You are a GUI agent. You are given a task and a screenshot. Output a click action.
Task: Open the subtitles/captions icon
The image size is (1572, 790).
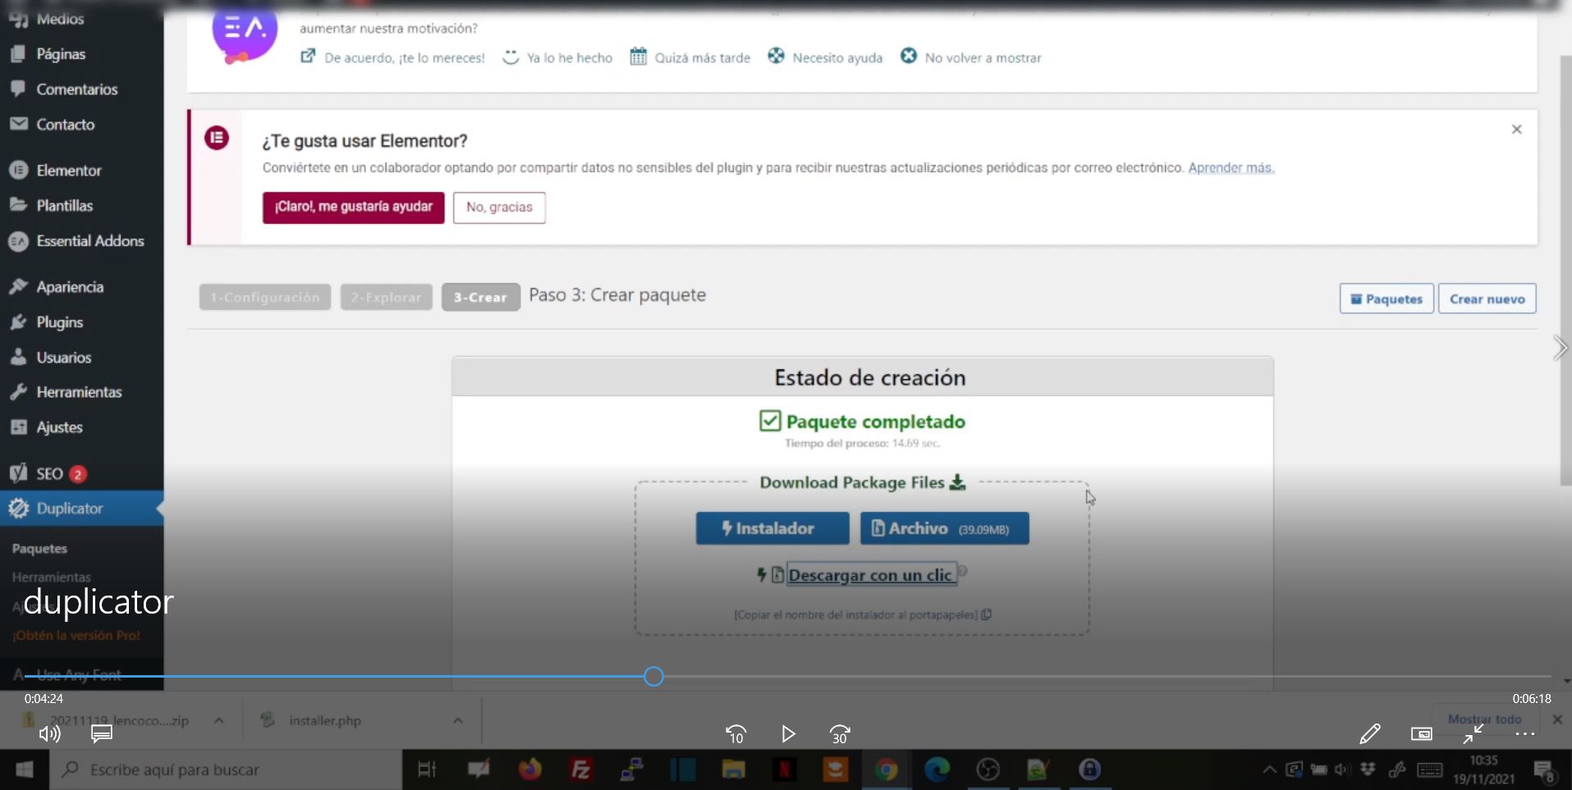click(x=102, y=733)
